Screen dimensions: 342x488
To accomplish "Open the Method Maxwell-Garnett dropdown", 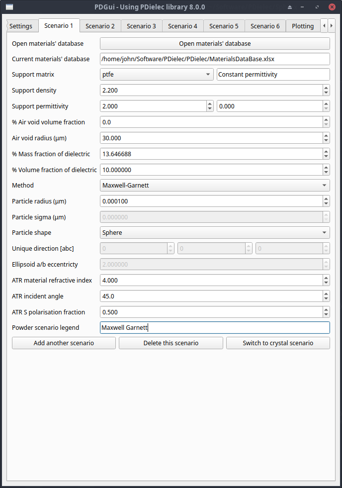I will 215,185.
